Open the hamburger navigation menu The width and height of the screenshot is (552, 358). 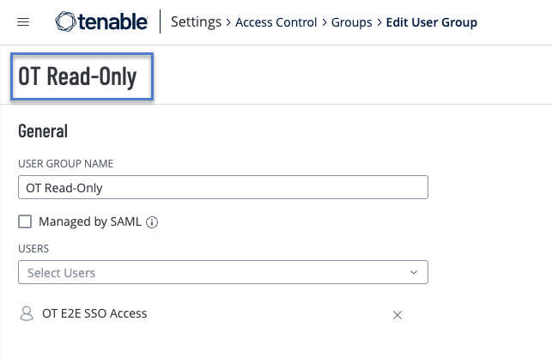tap(23, 22)
